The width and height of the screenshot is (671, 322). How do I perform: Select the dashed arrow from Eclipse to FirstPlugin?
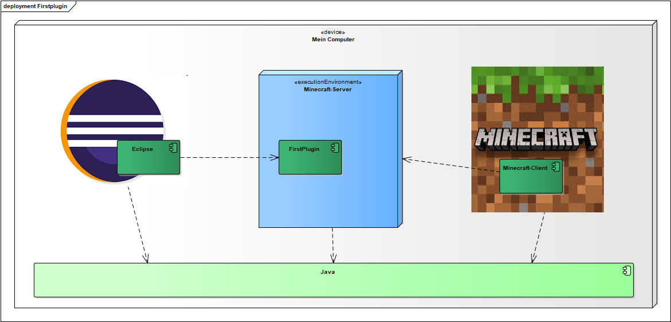coord(229,157)
